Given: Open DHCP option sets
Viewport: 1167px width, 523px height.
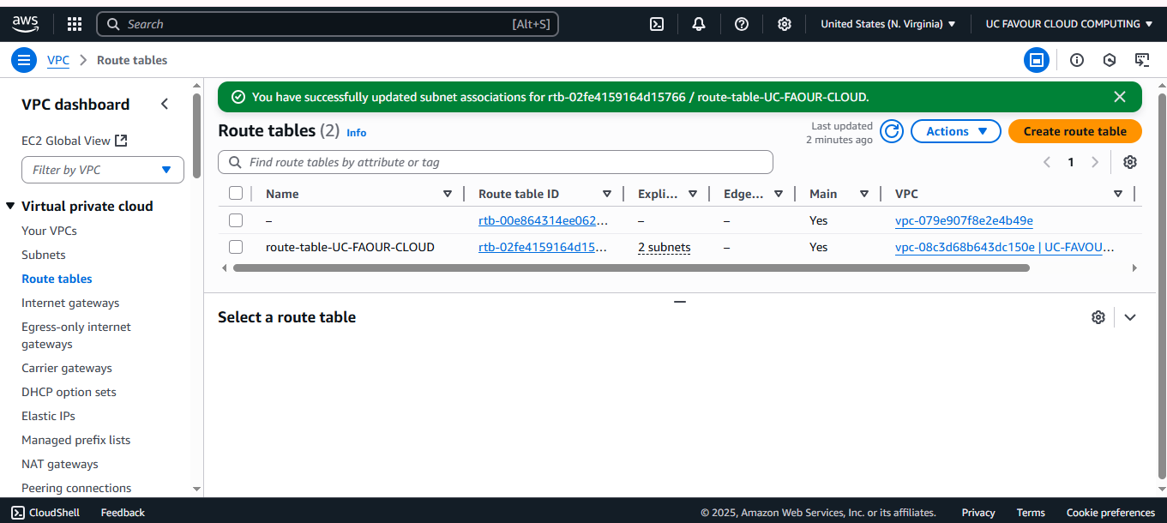Looking at the screenshot, I should (69, 392).
